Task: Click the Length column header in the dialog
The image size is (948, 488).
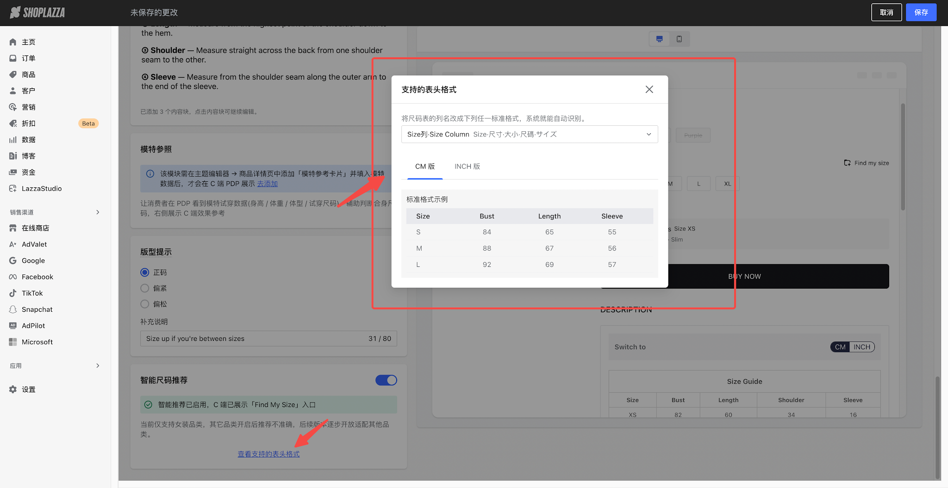Action: click(x=549, y=216)
